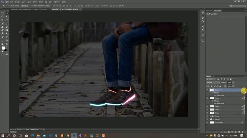Select the Eraser tool
This screenshot has height=138, width=247.
point(3,30)
